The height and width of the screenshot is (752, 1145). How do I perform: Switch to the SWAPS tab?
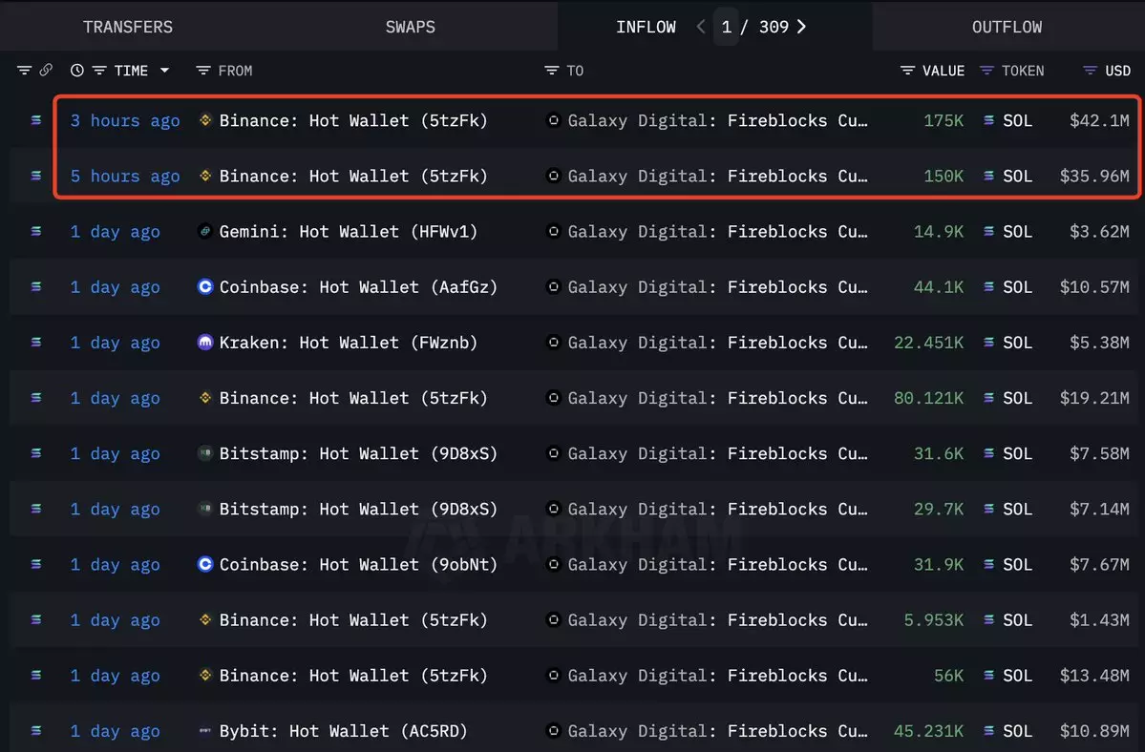click(x=411, y=27)
